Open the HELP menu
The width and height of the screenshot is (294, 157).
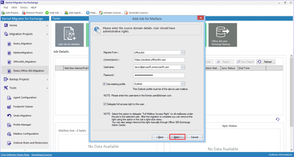pyautogui.click(x=34, y=7)
